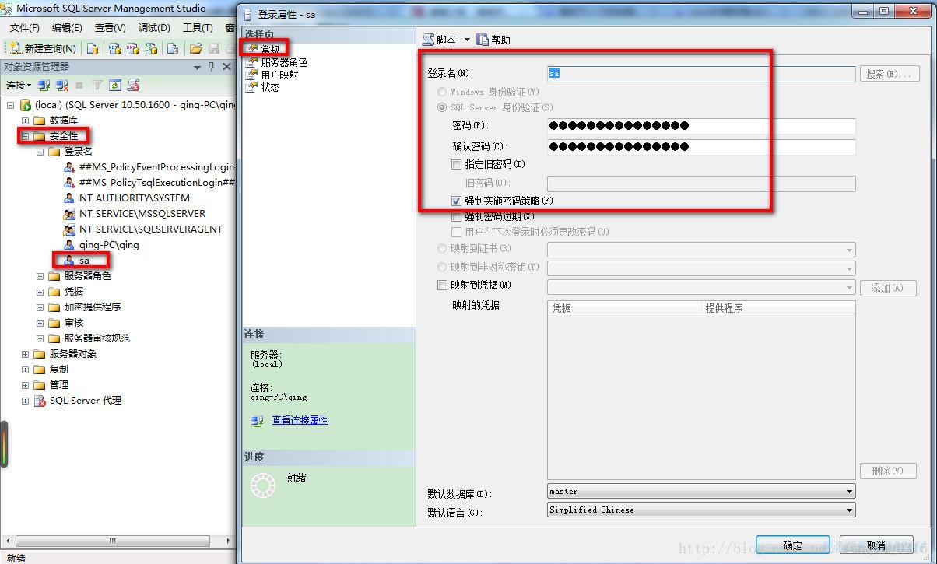937x564 pixels.
Task: Click the 脚本 (Script) toolbar button
Action: pos(440,40)
